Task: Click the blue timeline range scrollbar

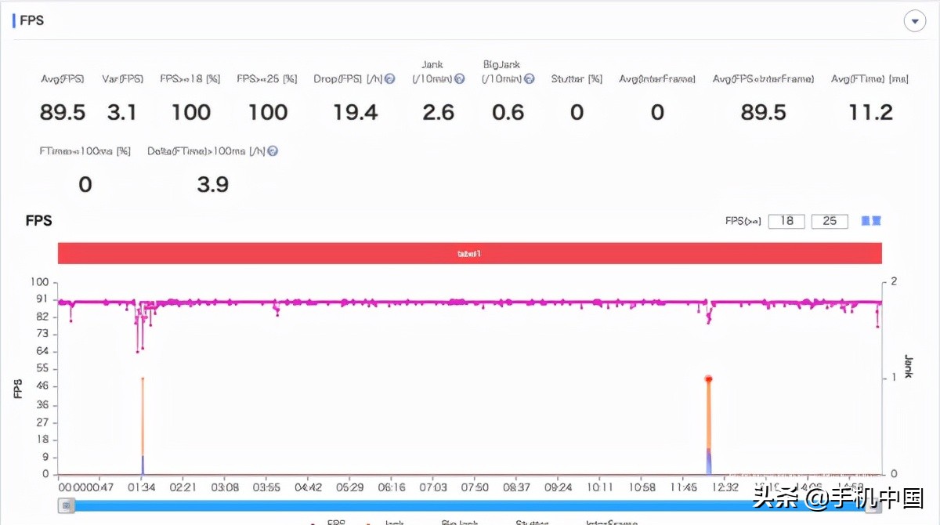Action: 470,505
